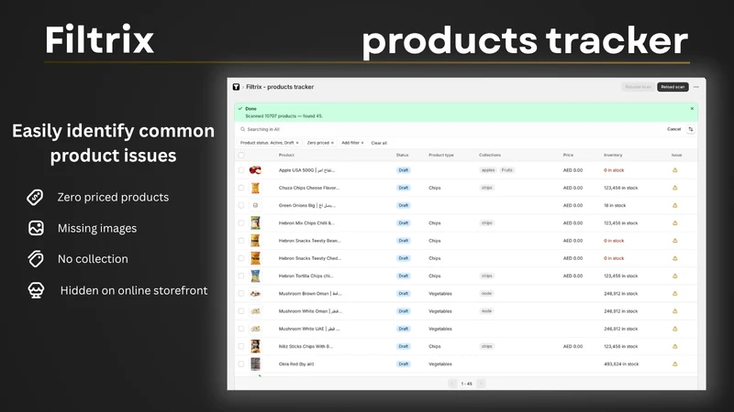Click warning icon for Hebron Snacks Teesty Bean
The image size is (734, 412).
(x=675, y=241)
